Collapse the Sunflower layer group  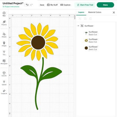pyautogui.click(x=78, y=26)
